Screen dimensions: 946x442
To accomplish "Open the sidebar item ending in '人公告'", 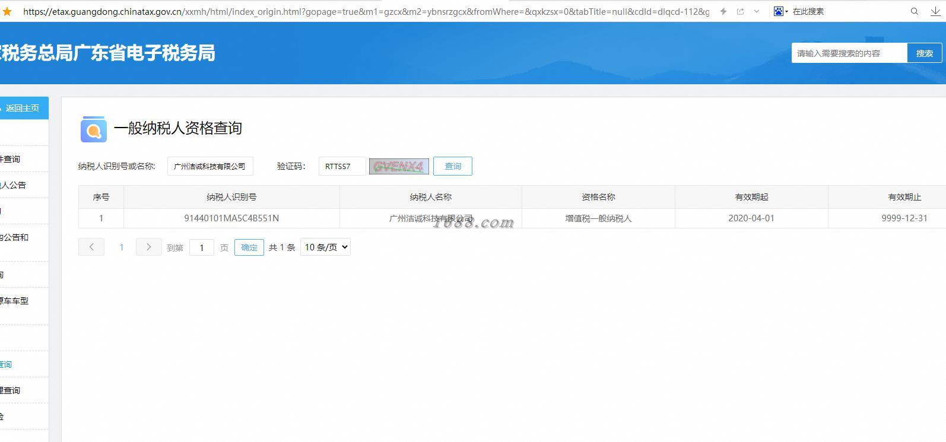I will tap(24, 185).
